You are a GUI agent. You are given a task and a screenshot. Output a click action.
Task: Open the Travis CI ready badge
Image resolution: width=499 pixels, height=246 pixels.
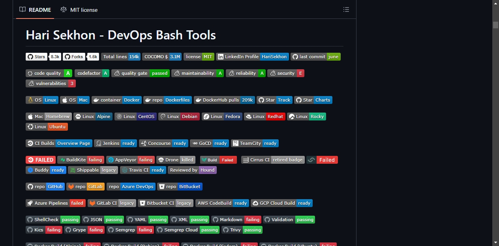(143, 170)
